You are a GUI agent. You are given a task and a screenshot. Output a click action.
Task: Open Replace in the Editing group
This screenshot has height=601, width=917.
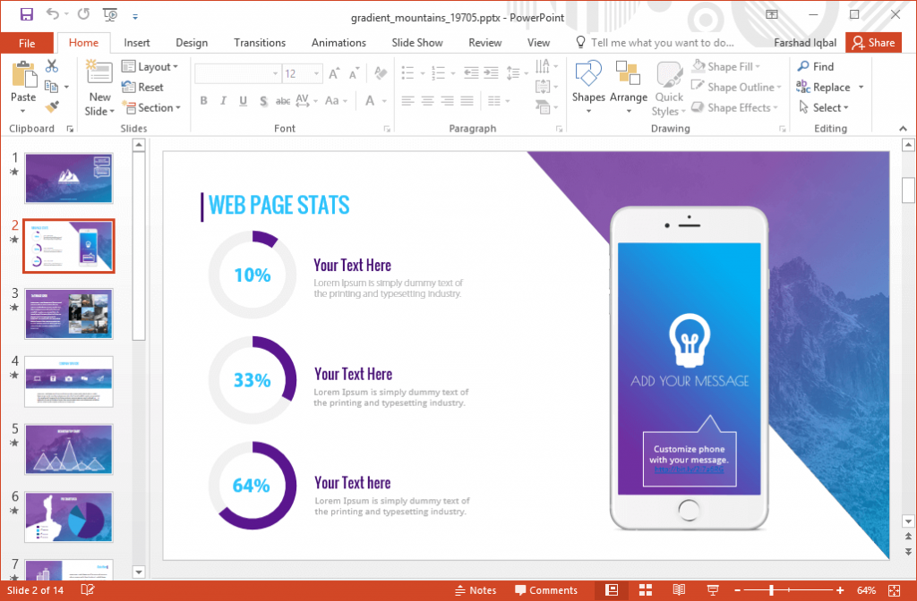[x=828, y=86]
